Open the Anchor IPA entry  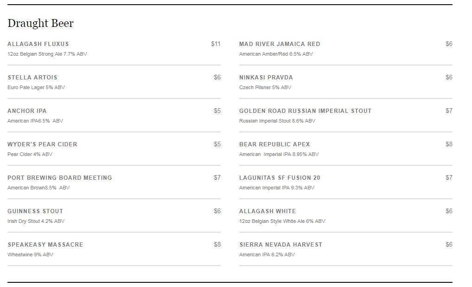[27, 111]
